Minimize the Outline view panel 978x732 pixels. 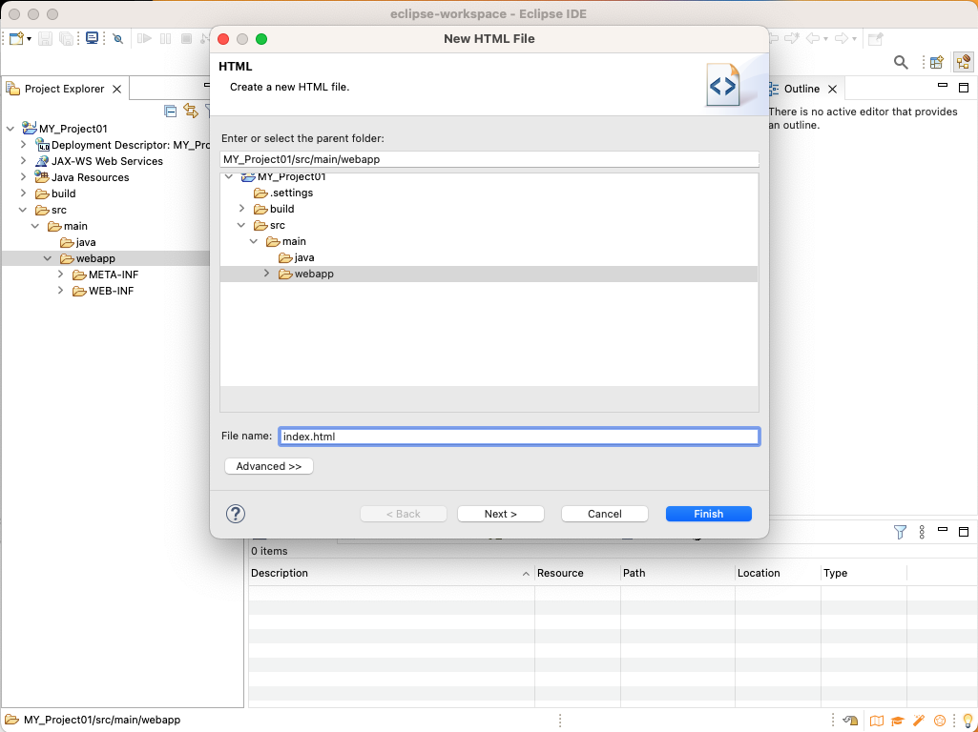click(x=943, y=86)
